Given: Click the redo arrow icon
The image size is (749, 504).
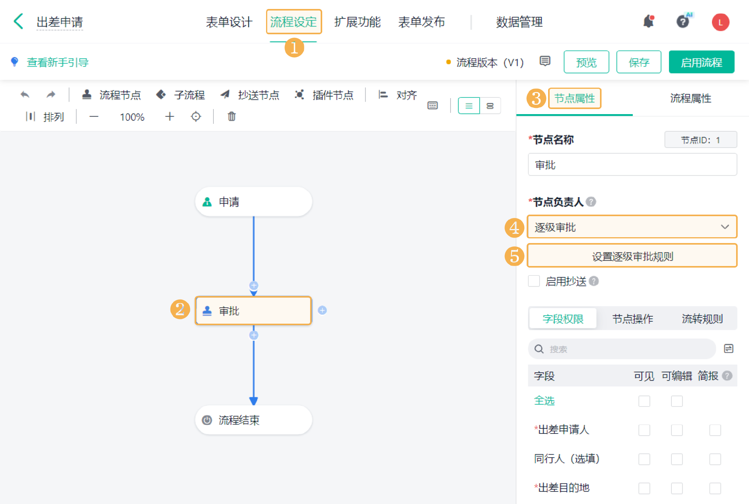Looking at the screenshot, I should [x=51, y=95].
